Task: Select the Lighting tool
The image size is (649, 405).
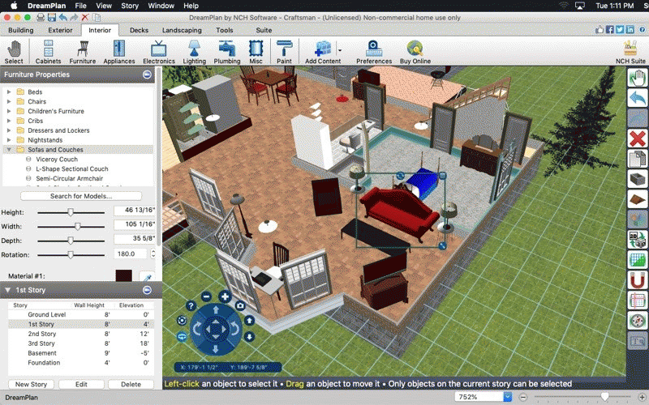Action: 194,52
